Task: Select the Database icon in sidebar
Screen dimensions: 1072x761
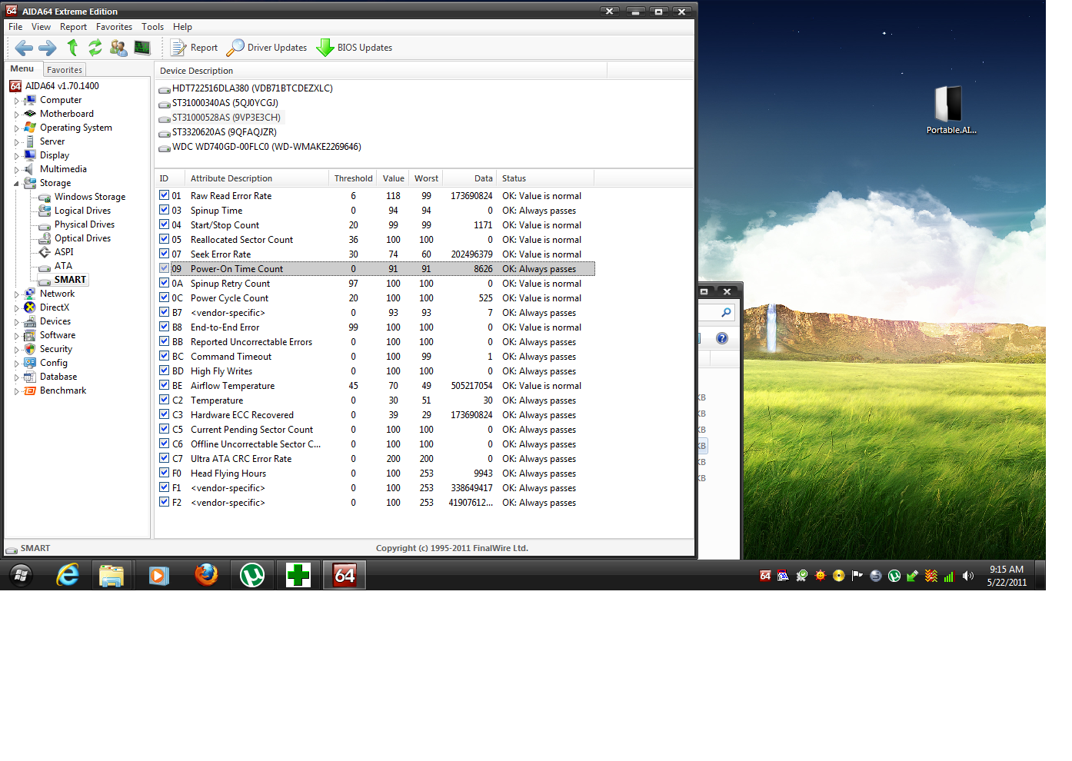Action: pos(30,377)
